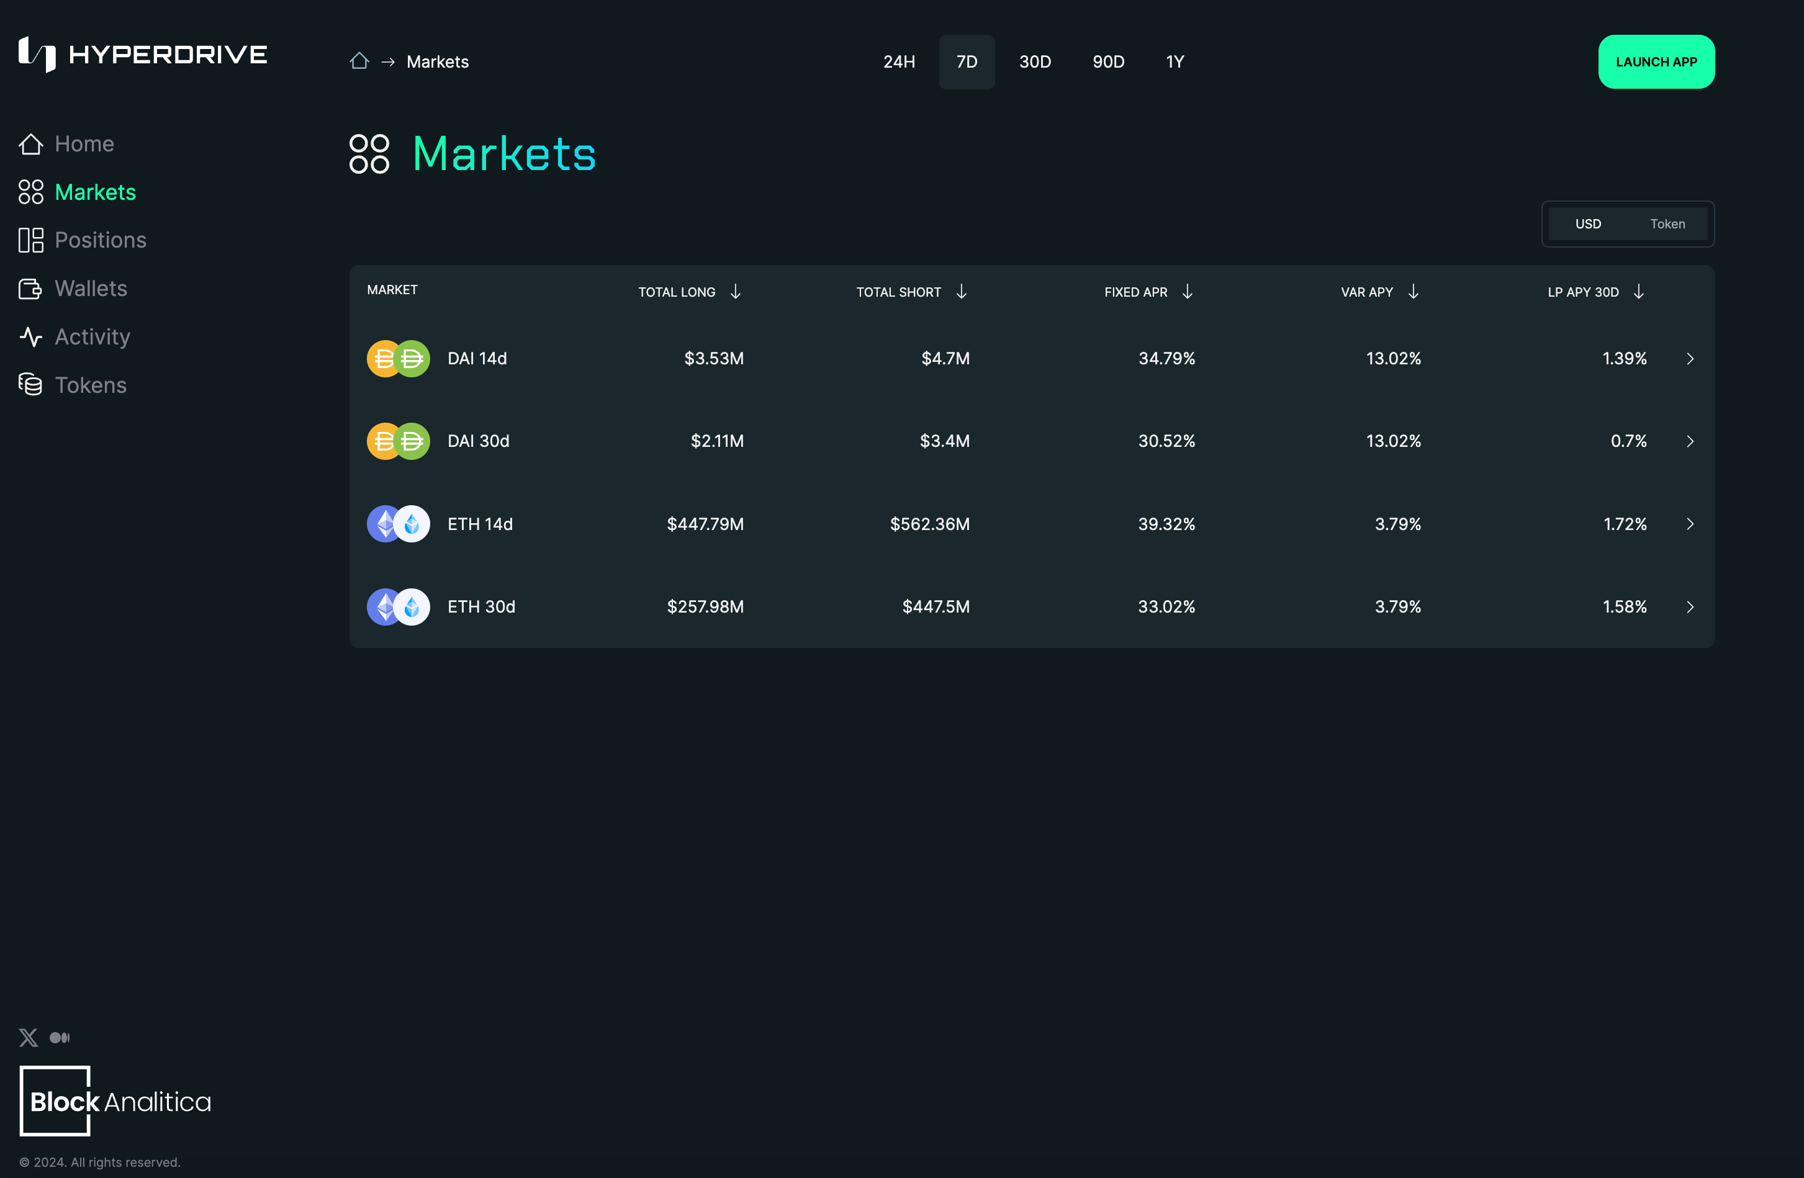Click the Wallets sidebar icon
The image size is (1804, 1178).
coord(30,289)
